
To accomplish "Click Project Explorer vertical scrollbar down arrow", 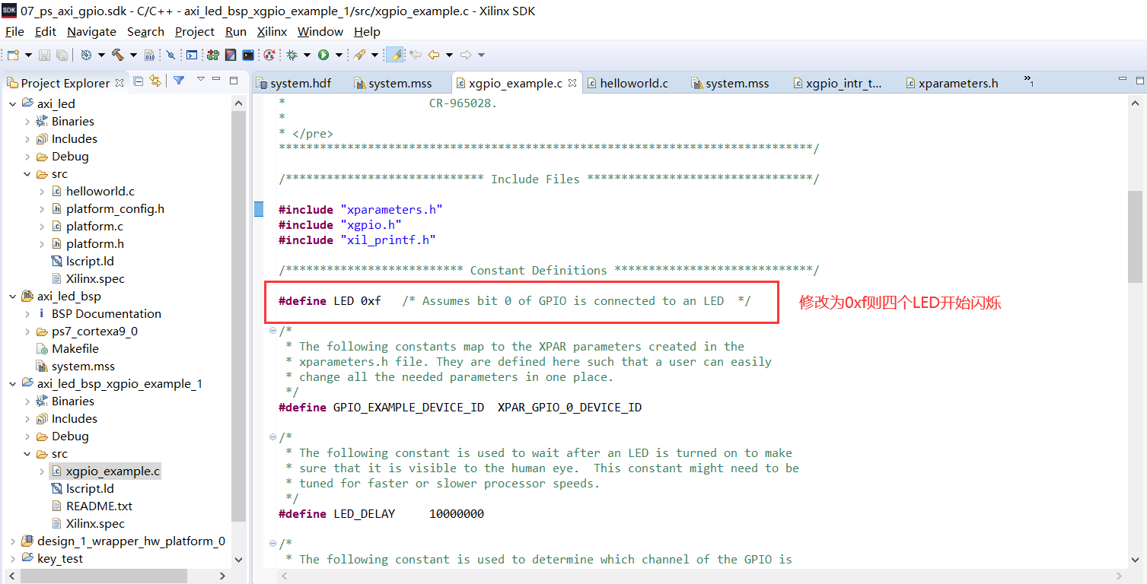I will pos(238,560).
